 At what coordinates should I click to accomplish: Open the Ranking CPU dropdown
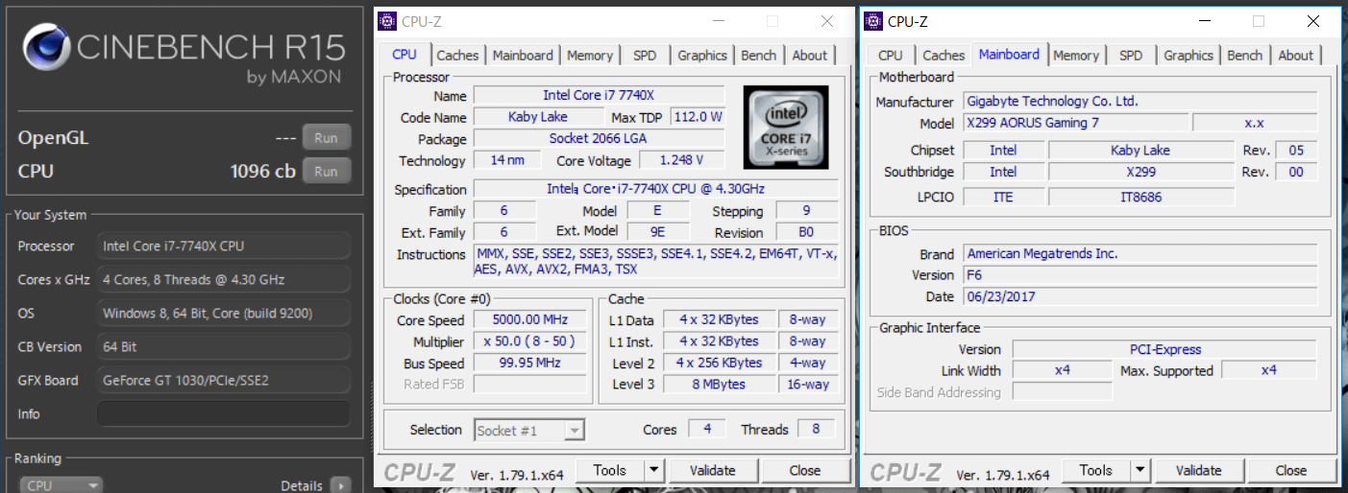(61, 485)
